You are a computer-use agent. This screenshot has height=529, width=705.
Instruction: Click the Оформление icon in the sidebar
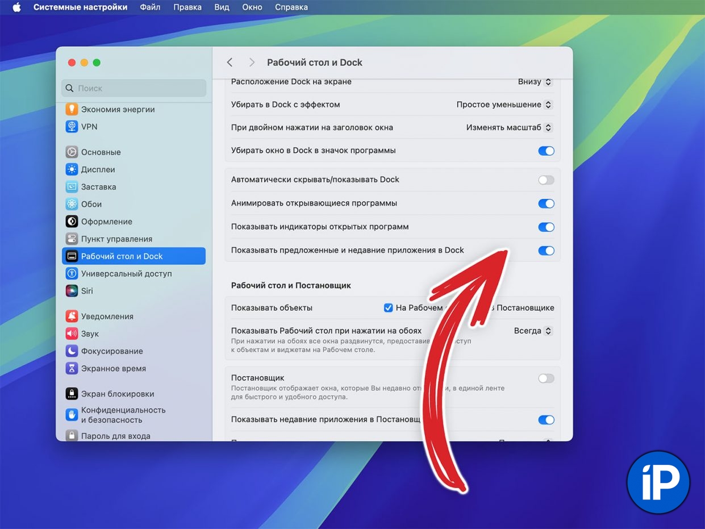[72, 222]
